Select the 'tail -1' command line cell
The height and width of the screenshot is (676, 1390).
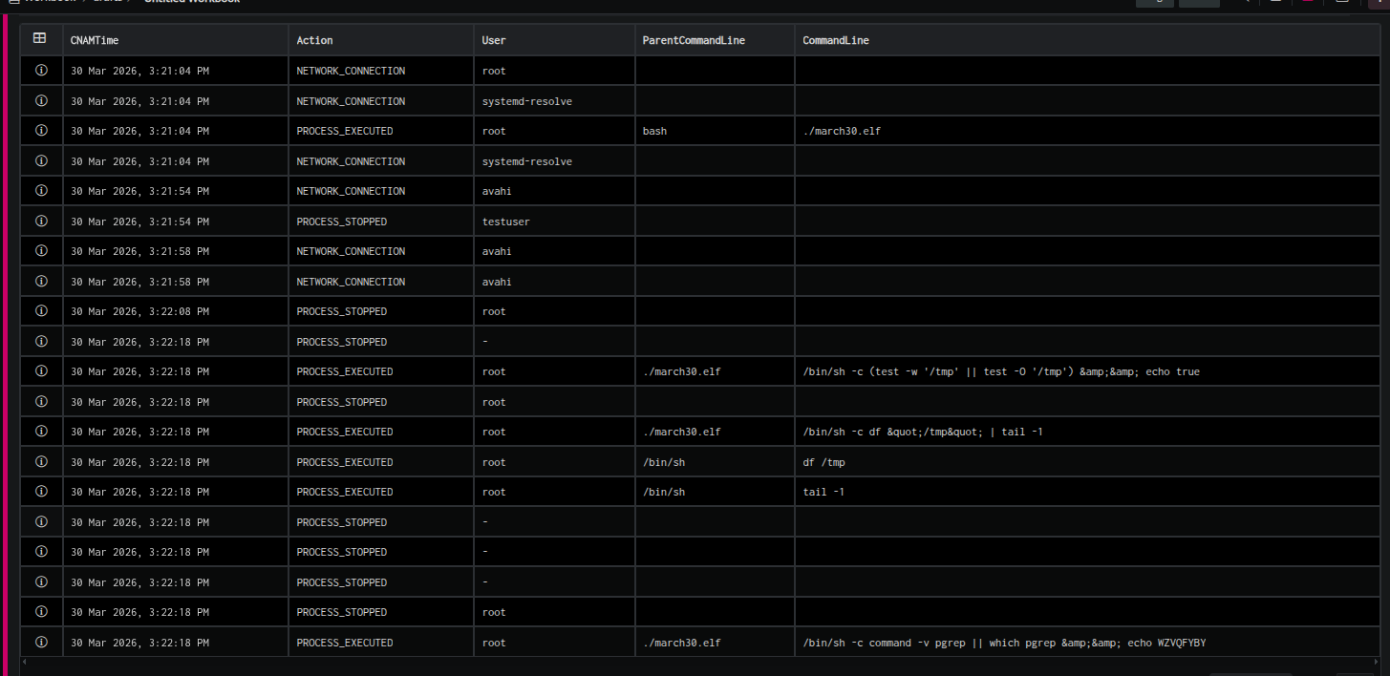point(1087,492)
